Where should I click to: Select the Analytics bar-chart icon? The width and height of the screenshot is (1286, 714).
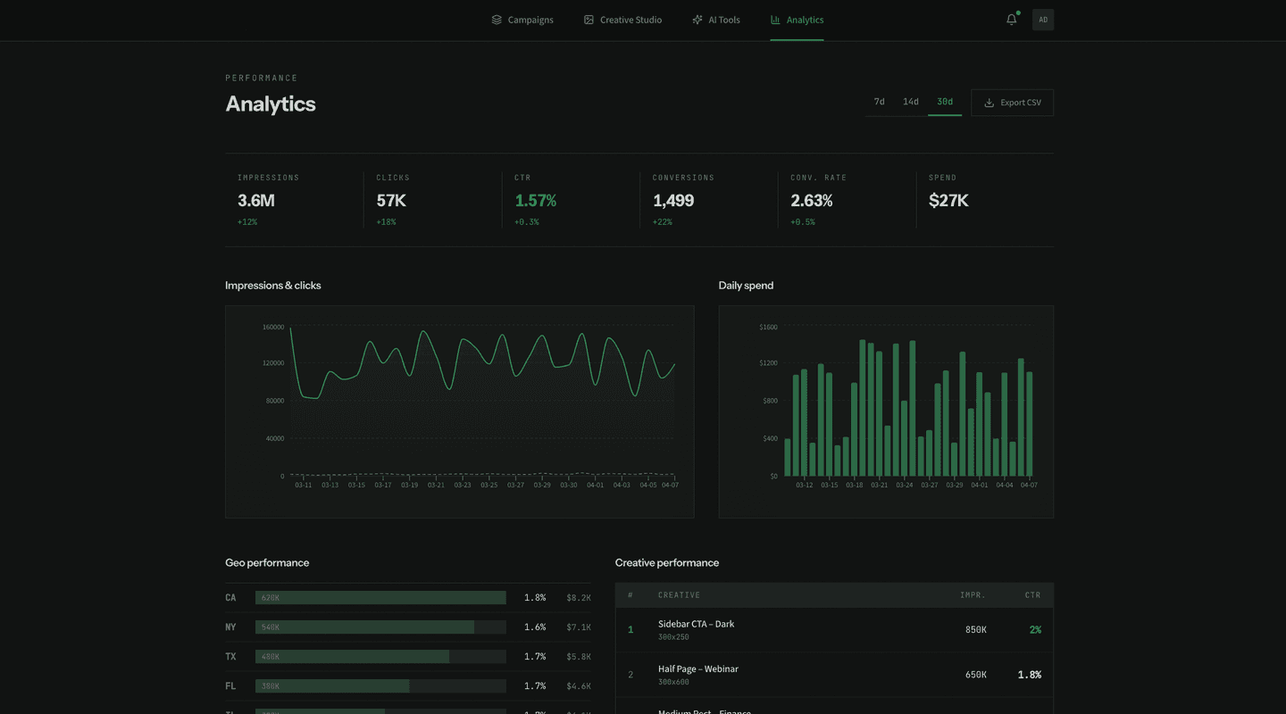773,19
